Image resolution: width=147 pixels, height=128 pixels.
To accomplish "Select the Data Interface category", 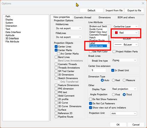I will pos(13,32).
